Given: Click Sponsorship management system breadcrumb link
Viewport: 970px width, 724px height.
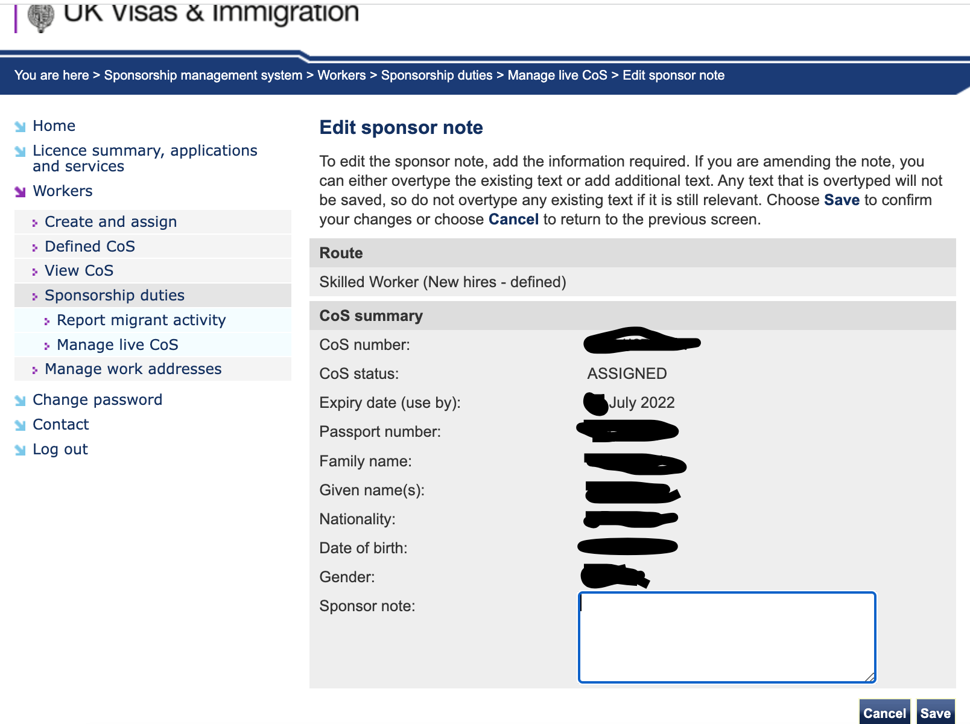Looking at the screenshot, I should tap(203, 75).
